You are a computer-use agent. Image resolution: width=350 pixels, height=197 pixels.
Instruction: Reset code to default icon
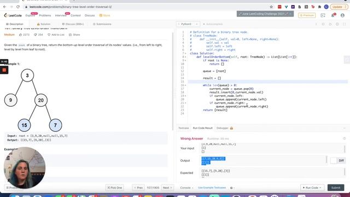pyautogui.click(x=330, y=24)
